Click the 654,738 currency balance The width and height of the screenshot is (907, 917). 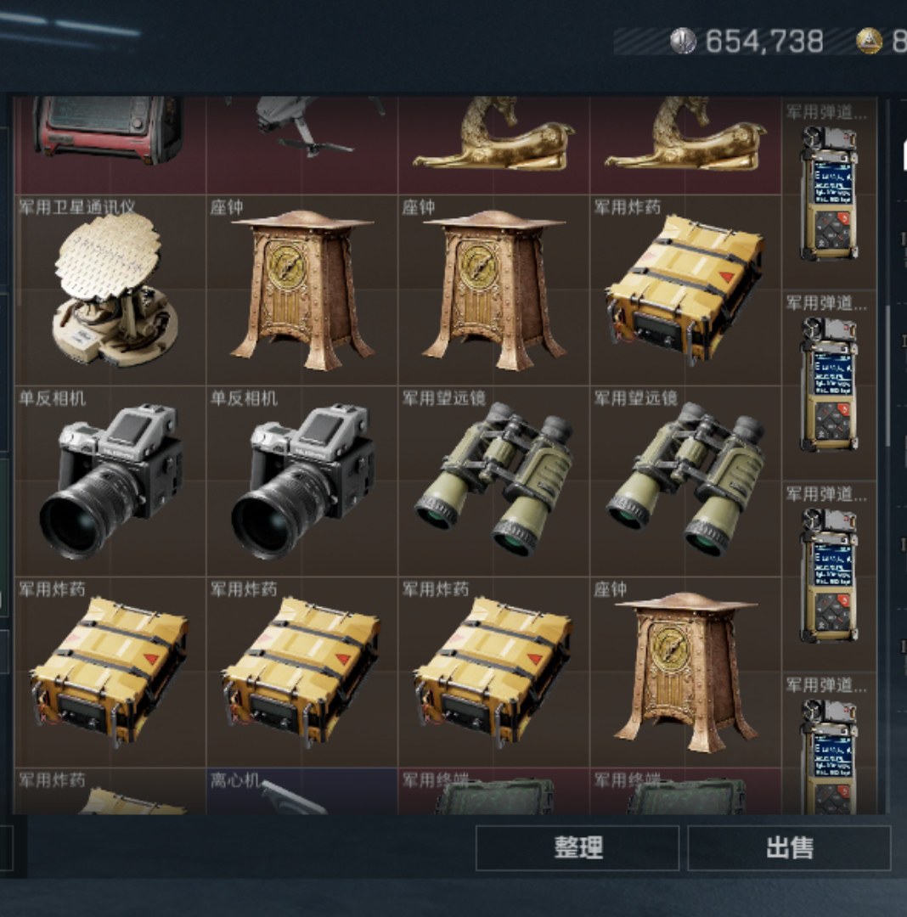click(x=764, y=41)
